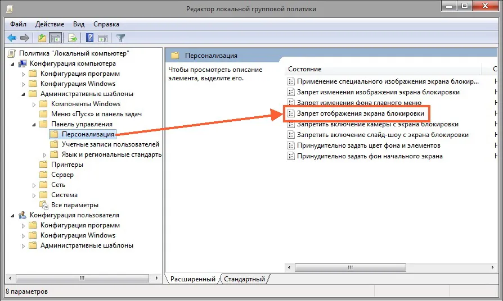
Task: Toggle the action pane toolbar icon
Action: (103, 38)
